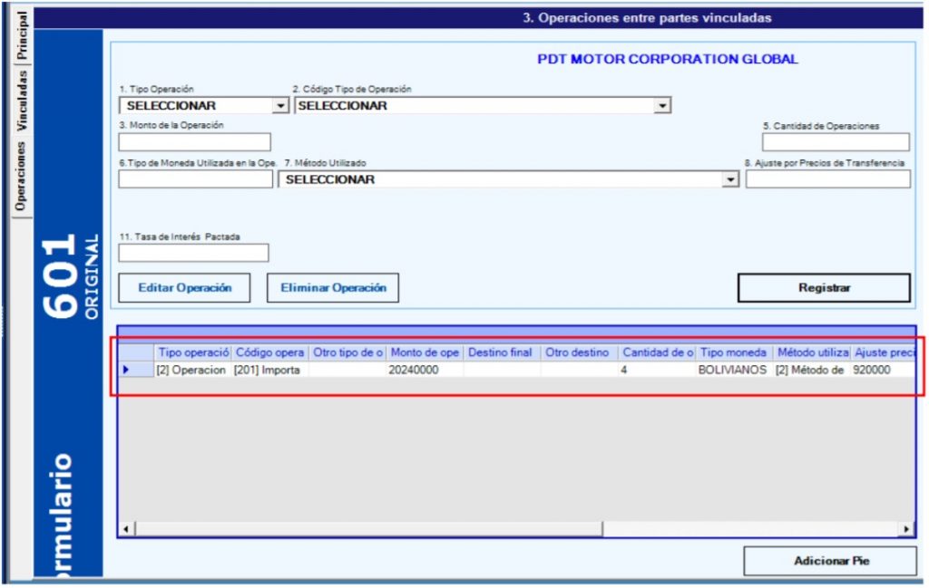929x588 pixels.
Task: Open the Tipo Operación dropdown
Action: tap(280, 106)
